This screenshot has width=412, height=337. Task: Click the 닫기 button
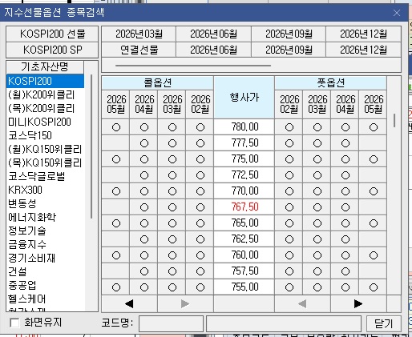click(x=384, y=323)
